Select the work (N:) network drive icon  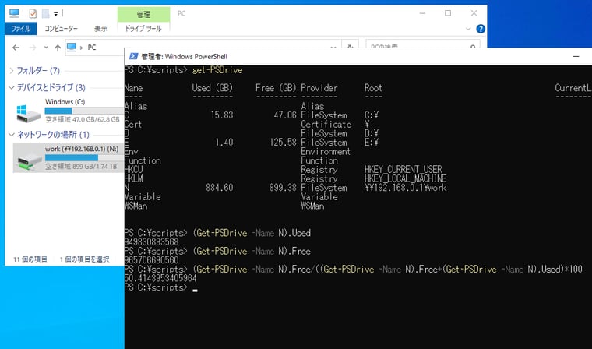(x=29, y=160)
